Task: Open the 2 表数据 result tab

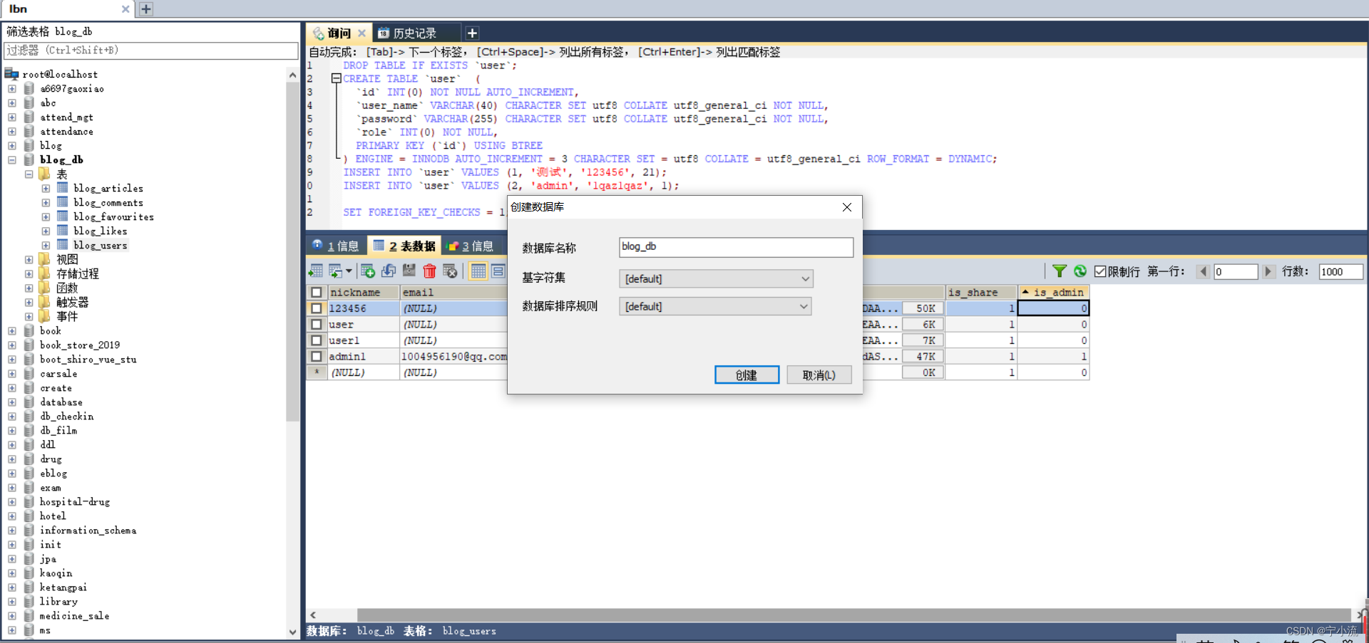Action: 404,246
